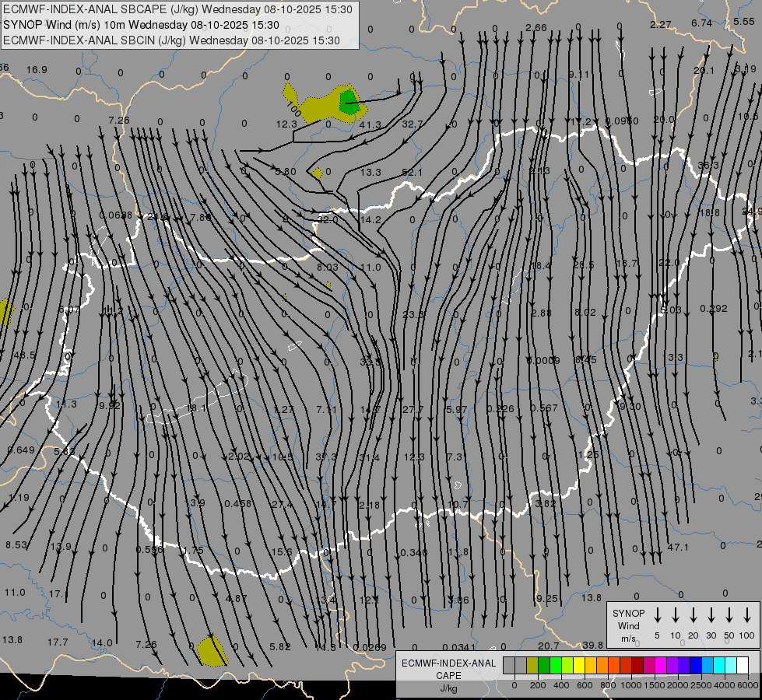
Task: Pick the bright green colorbar swatch
Action: (x=556, y=666)
